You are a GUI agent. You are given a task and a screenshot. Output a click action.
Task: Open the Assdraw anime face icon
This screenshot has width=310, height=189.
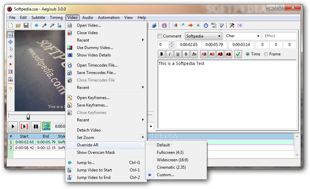pos(164,25)
